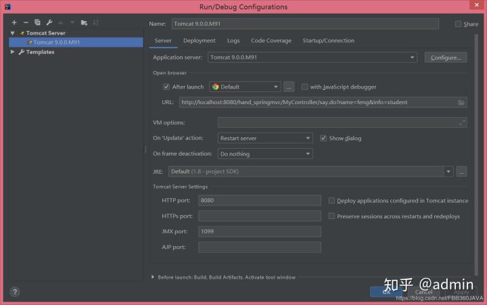Toggle After launch checkbox
Screen dimensions: 487x305
click(166, 87)
